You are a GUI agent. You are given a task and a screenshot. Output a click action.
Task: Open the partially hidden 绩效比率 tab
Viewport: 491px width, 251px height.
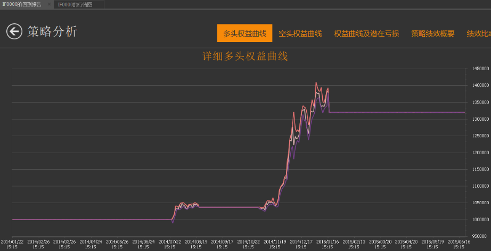point(479,34)
